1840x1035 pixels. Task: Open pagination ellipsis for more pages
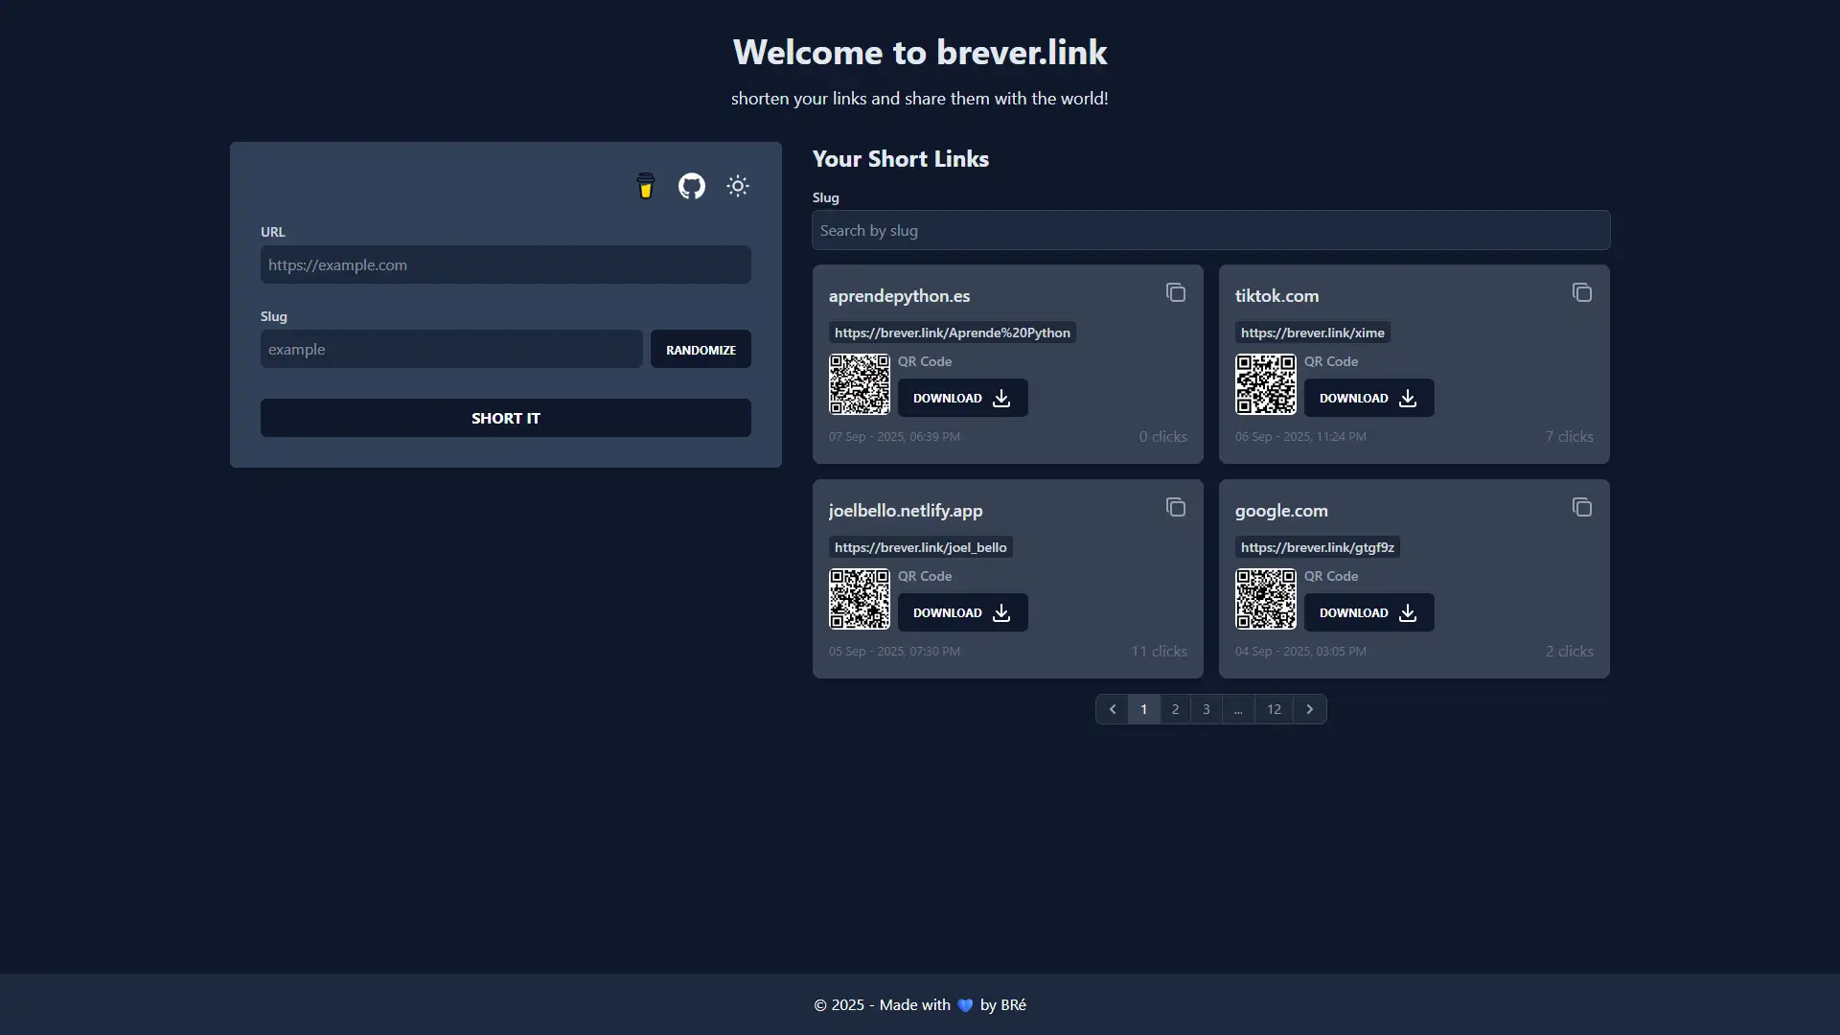coord(1238,709)
